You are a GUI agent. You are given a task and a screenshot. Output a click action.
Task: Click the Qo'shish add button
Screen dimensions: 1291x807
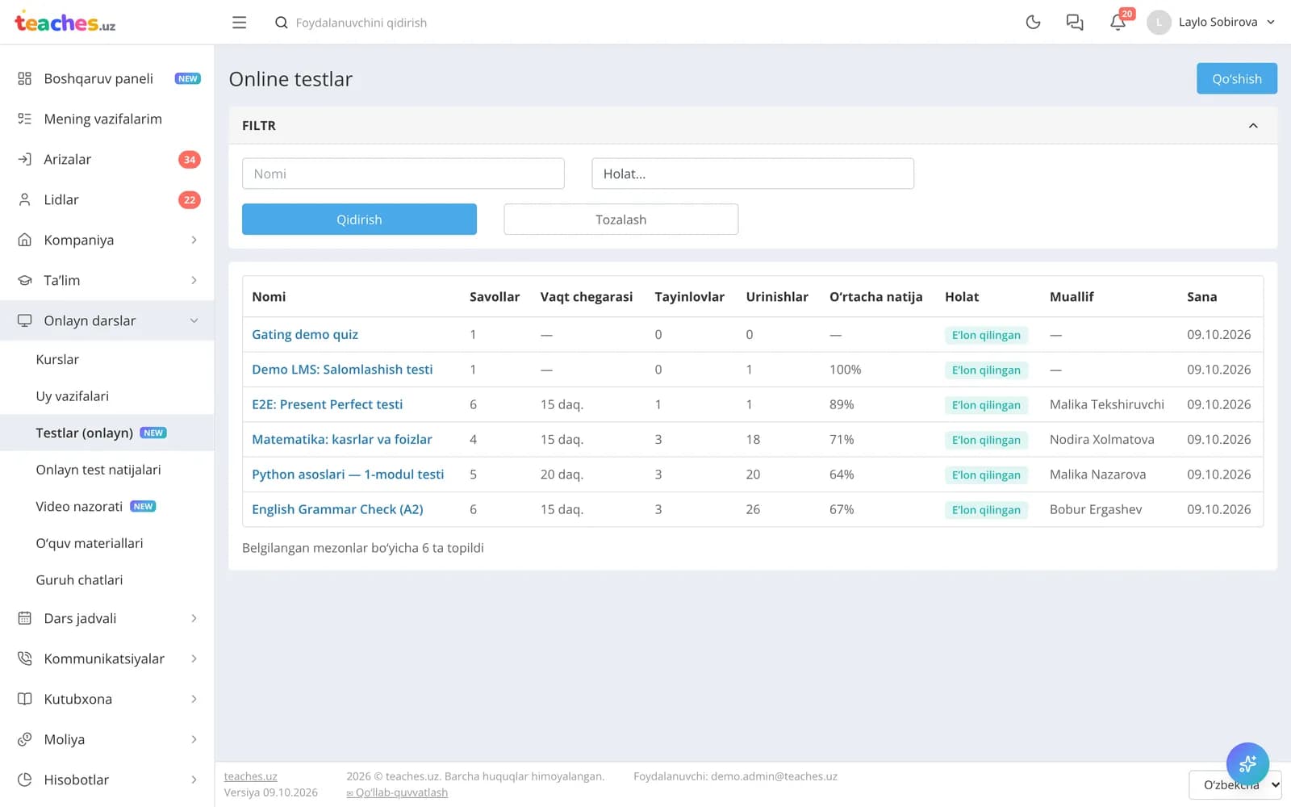[x=1236, y=78]
